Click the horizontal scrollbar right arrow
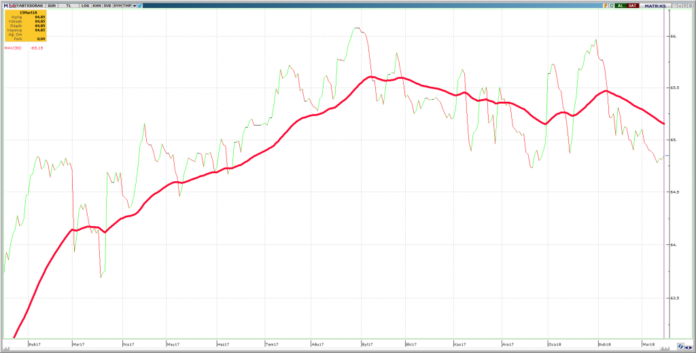Screen dimensions: 696x353 pos(666,348)
